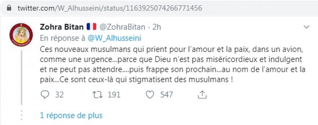Like the tweet with the heart icon

pyautogui.click(x=150, y=95)
